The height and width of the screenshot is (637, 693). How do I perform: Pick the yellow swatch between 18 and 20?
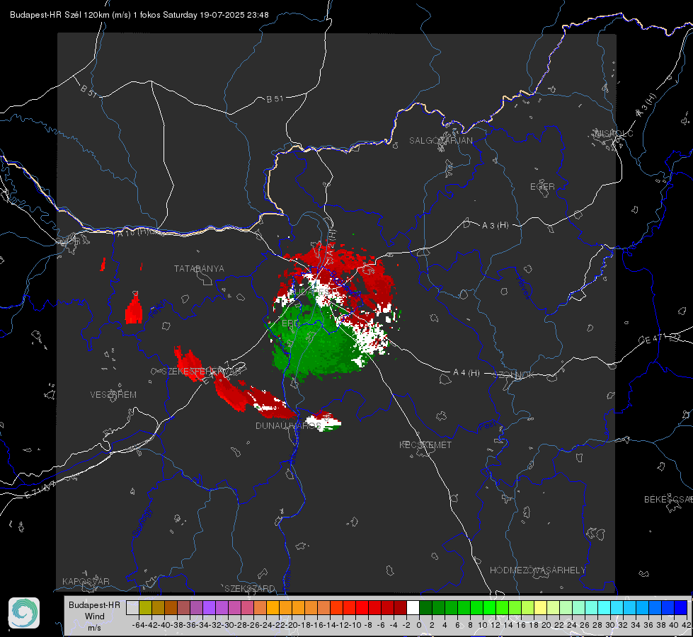tap(541, 607)
